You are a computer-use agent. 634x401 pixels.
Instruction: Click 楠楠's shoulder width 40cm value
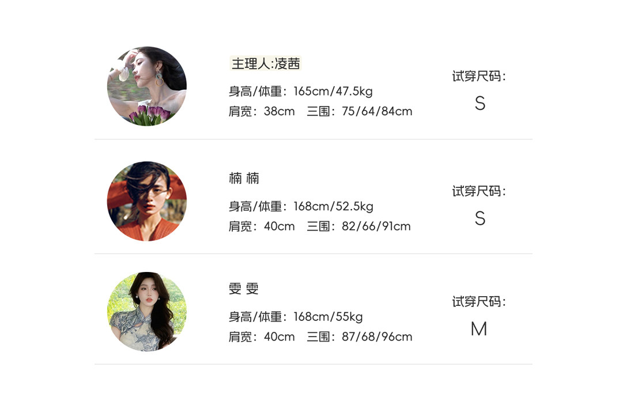pyautogui.click(x=279, y=226)
